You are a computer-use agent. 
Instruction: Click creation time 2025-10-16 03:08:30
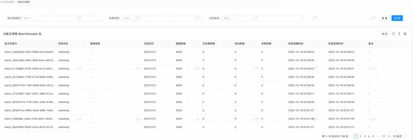pos(301,85)
